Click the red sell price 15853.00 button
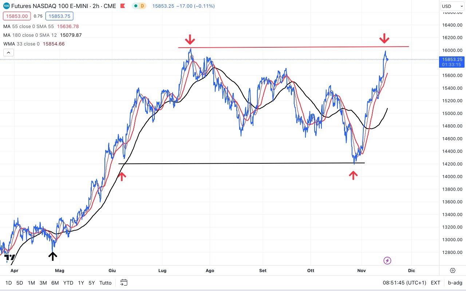The image size is (466, 291). [16, 16]
